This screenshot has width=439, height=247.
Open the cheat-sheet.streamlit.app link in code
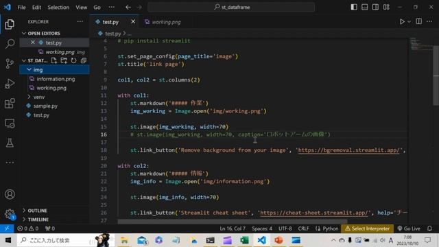click(314, 213)
